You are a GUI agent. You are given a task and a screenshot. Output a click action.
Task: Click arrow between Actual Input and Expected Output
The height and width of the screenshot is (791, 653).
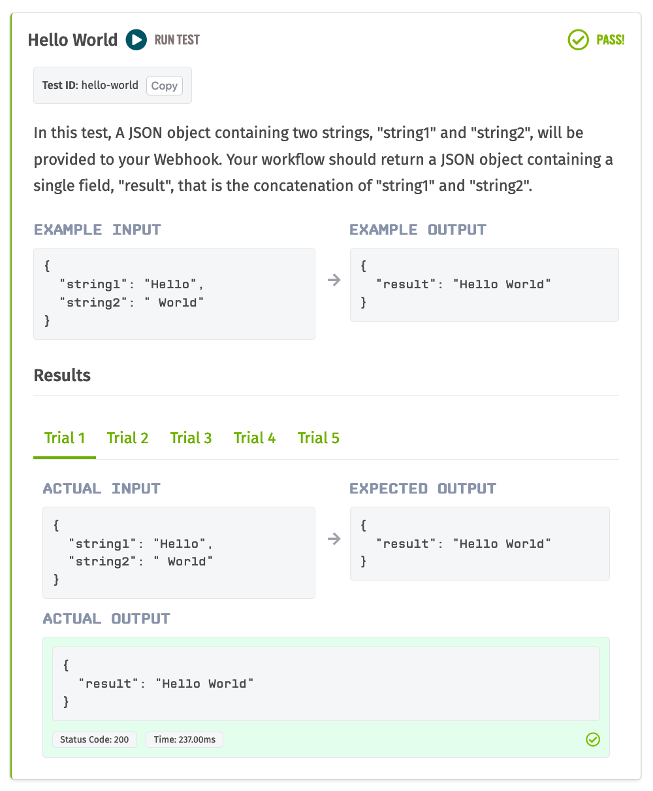334,539
